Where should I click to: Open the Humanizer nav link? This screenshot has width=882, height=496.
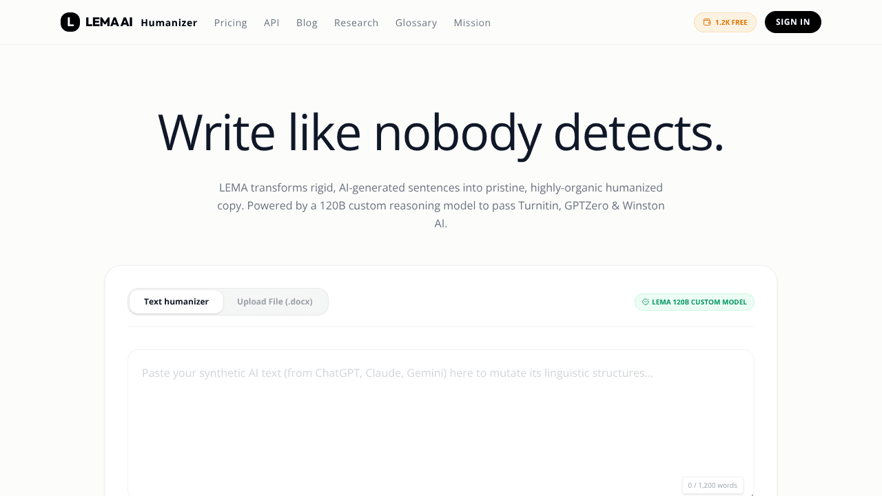point(169,23)
